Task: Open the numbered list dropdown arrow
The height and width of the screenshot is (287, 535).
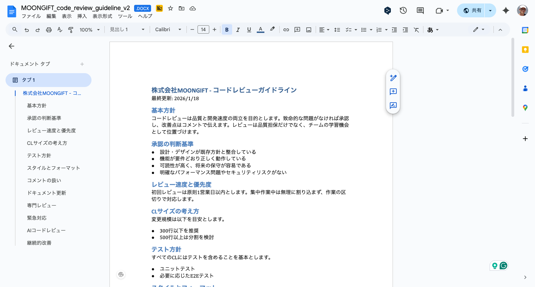Action: pyautogui.click(x=386, y=30)
